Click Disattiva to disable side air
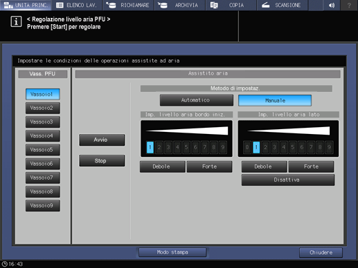 [288, 180]
